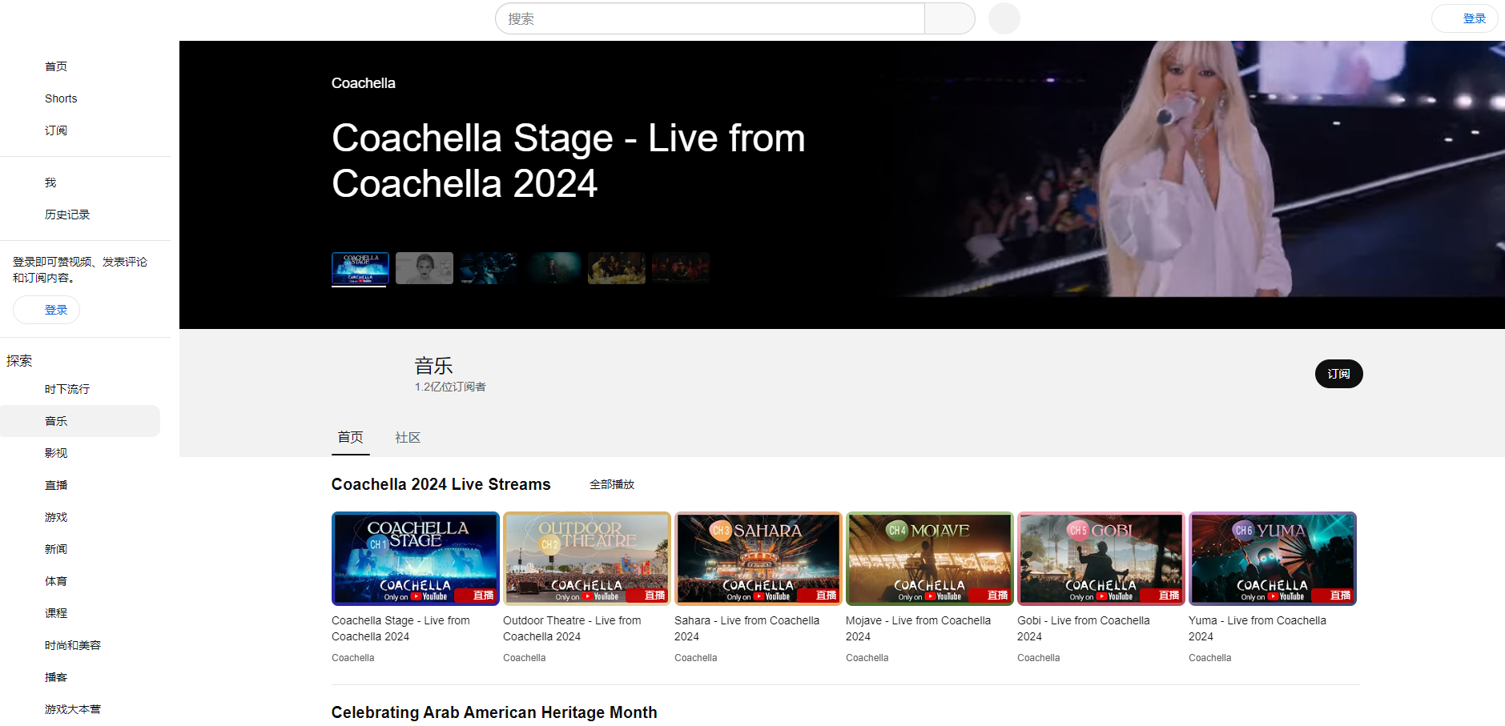The height and width of the screenshot is (726, 1505).
Task: Click the Coachella channel name under the Yuma video
Action: pos(1210,658)
